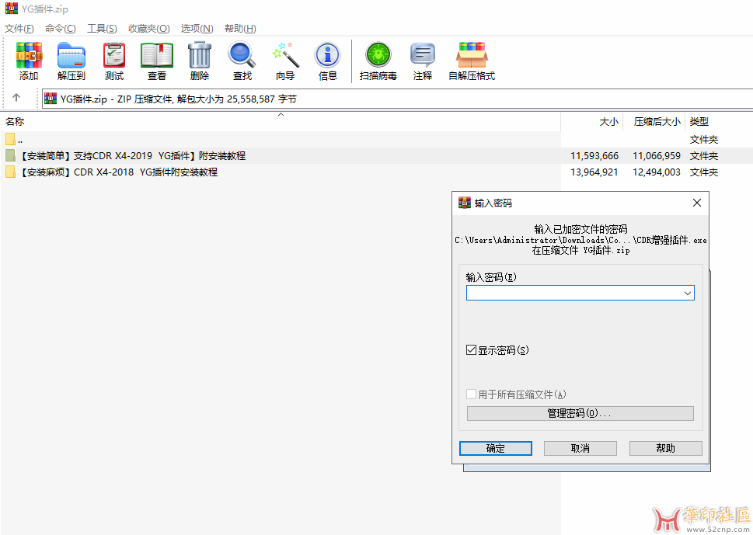Click size value 13,964,921

coord(594,172)
